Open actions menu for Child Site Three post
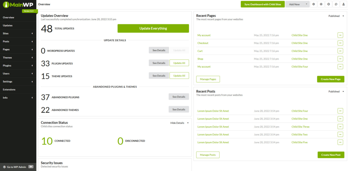348x171 pixels. click(x=340, y=126)
